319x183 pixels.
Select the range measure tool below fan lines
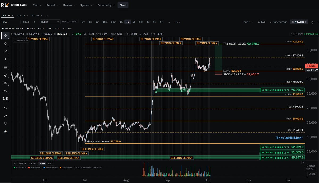5,83
